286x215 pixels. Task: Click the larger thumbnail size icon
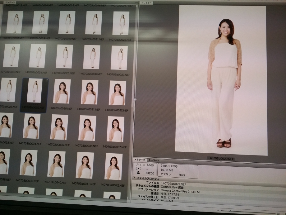pos(278,214)
